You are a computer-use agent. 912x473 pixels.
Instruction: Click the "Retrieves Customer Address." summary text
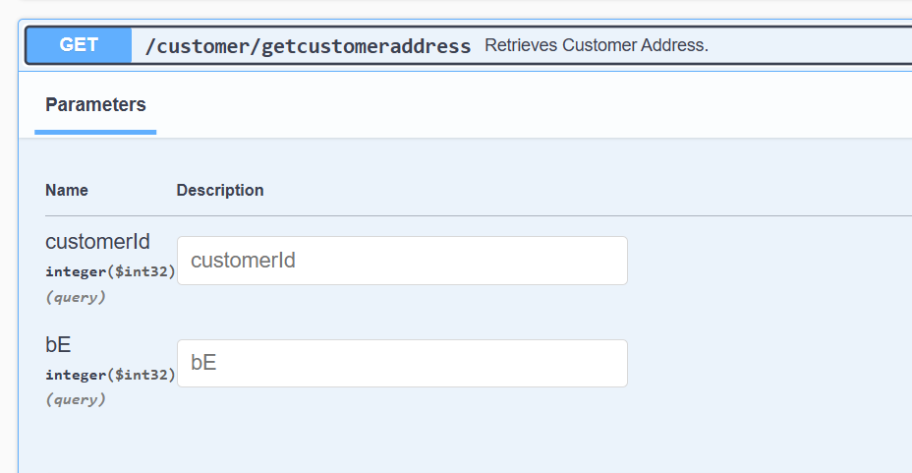pyautogui.click(x=596, y=45)
